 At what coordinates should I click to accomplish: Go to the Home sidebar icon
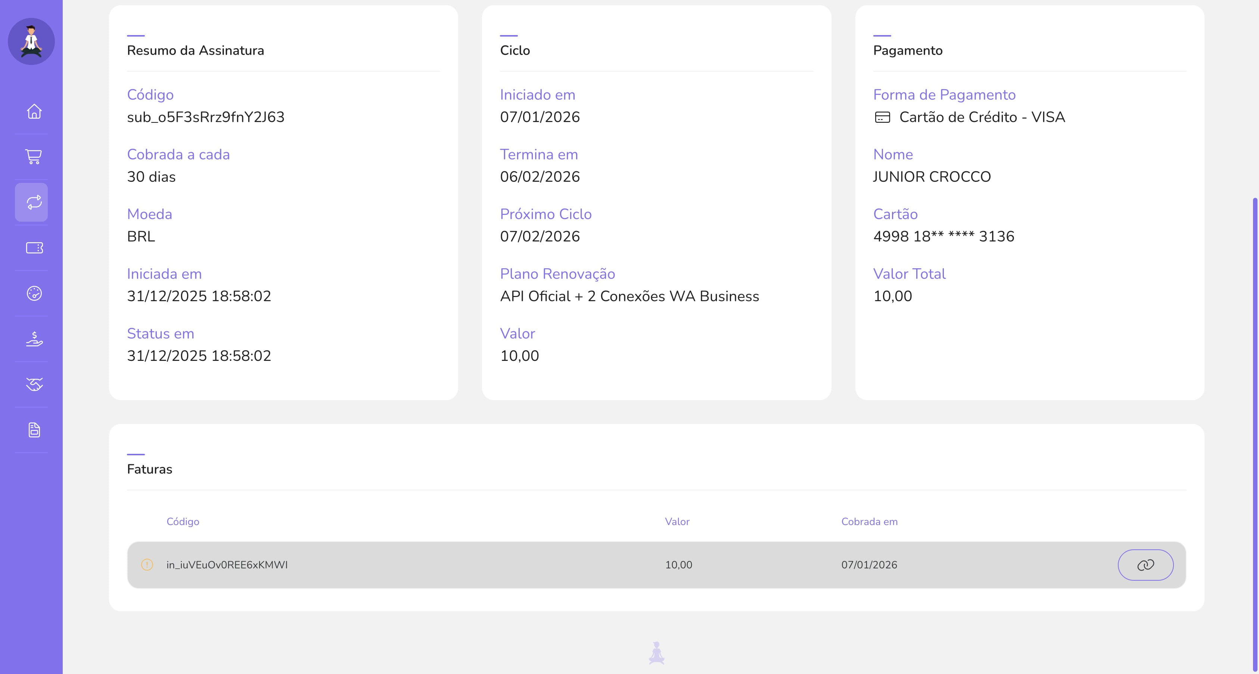coord(34,111)
